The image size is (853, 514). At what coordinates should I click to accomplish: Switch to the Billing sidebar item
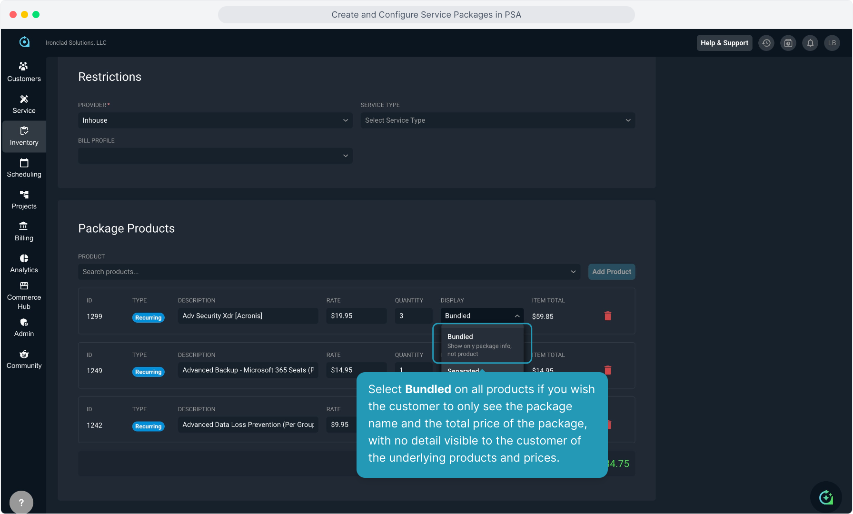(24, 231)
